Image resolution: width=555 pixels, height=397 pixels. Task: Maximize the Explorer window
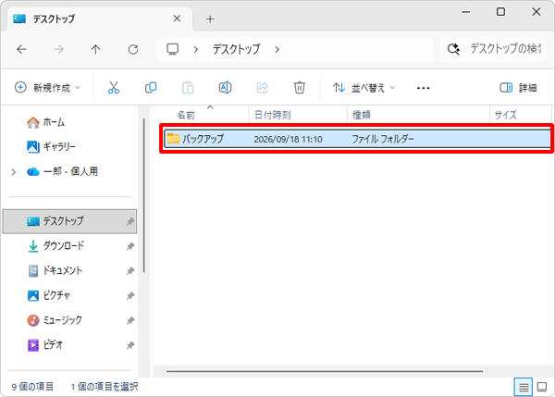point(500,12)
